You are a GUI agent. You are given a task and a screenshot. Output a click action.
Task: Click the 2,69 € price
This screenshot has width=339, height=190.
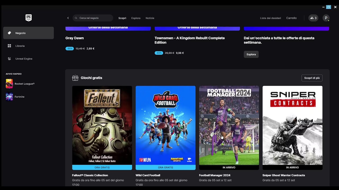coord(90,49)
